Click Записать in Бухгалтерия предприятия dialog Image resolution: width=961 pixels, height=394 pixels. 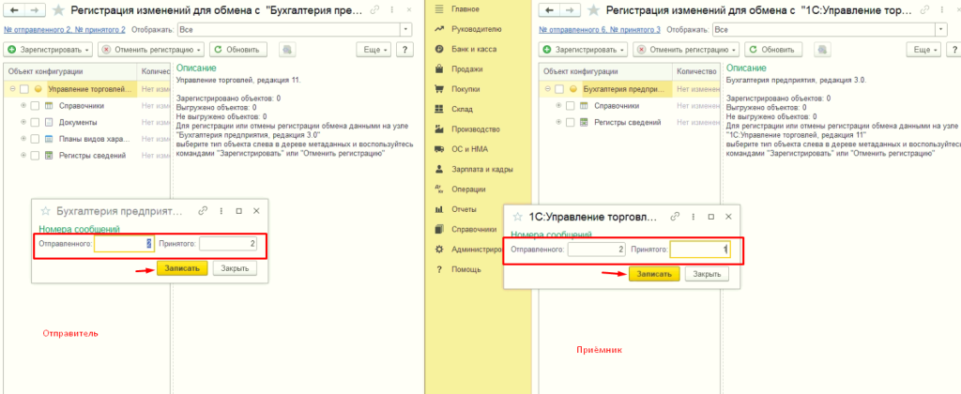[183, 268]
